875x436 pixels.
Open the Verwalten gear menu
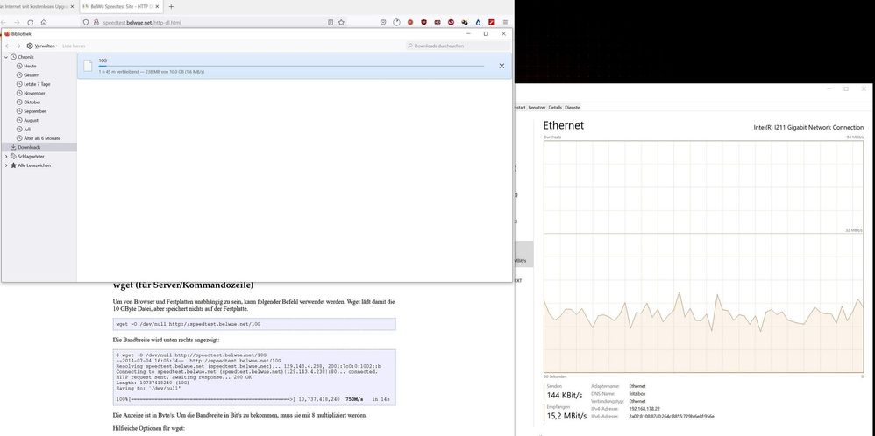pyautogui.click(x=42, y=46)
